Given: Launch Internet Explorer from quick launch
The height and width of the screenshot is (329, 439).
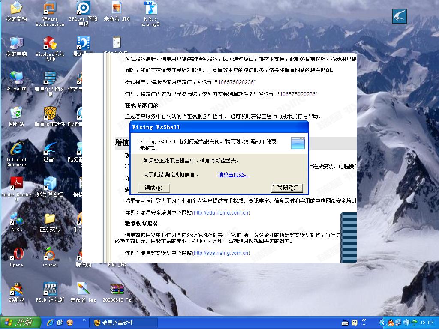Looking at the screenshot, I should [x=51, y=323].
